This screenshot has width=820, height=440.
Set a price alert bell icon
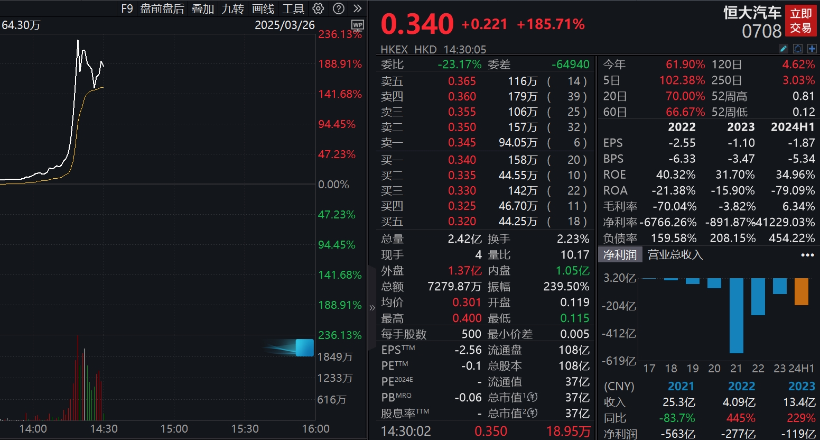pyautogui.click(x=798, y=49)
